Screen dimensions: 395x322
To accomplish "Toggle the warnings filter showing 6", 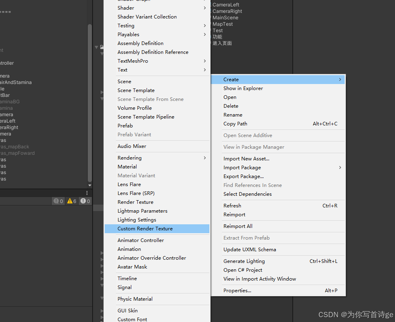I will coord(72,201).
